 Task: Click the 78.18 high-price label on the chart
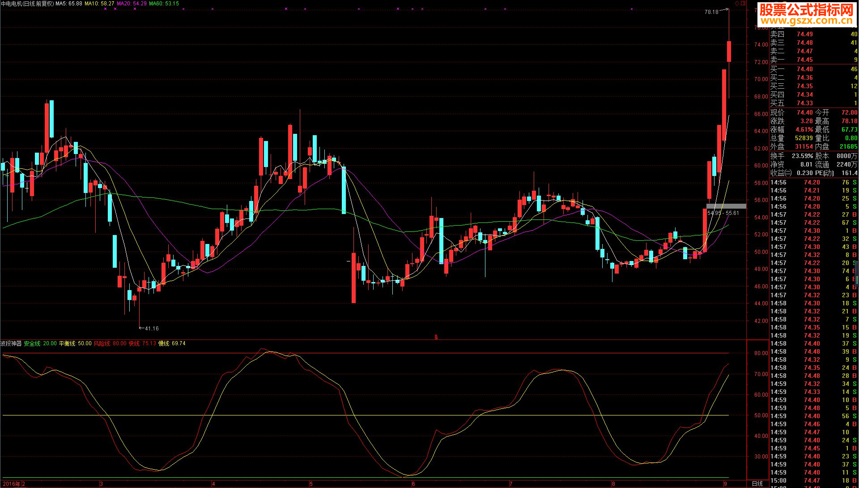tap(711, 12)
